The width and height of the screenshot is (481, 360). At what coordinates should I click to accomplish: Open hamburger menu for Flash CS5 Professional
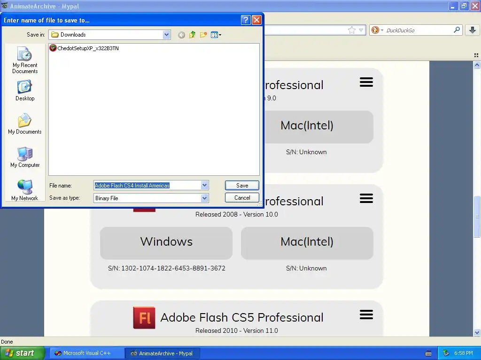366,315
